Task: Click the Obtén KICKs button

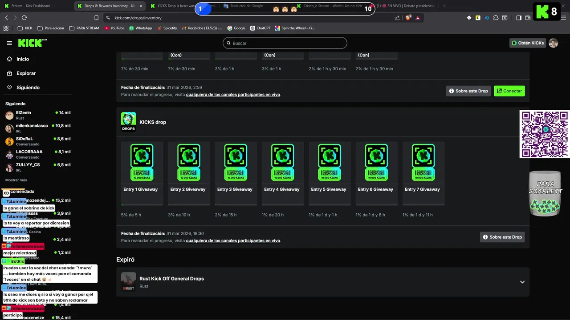Action: pos(528,43)
